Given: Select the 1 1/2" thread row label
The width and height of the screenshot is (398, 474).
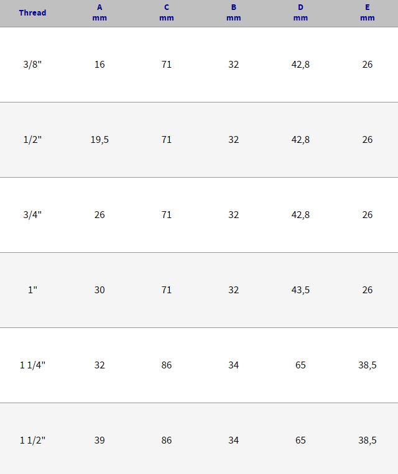Looking at the screenshot, I should 32,440.
